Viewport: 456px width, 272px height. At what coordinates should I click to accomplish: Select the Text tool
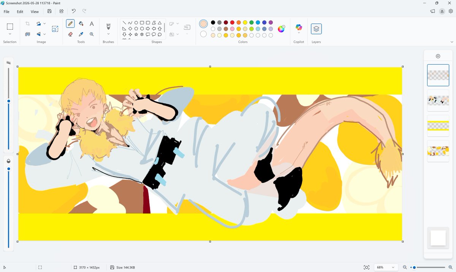92,24
